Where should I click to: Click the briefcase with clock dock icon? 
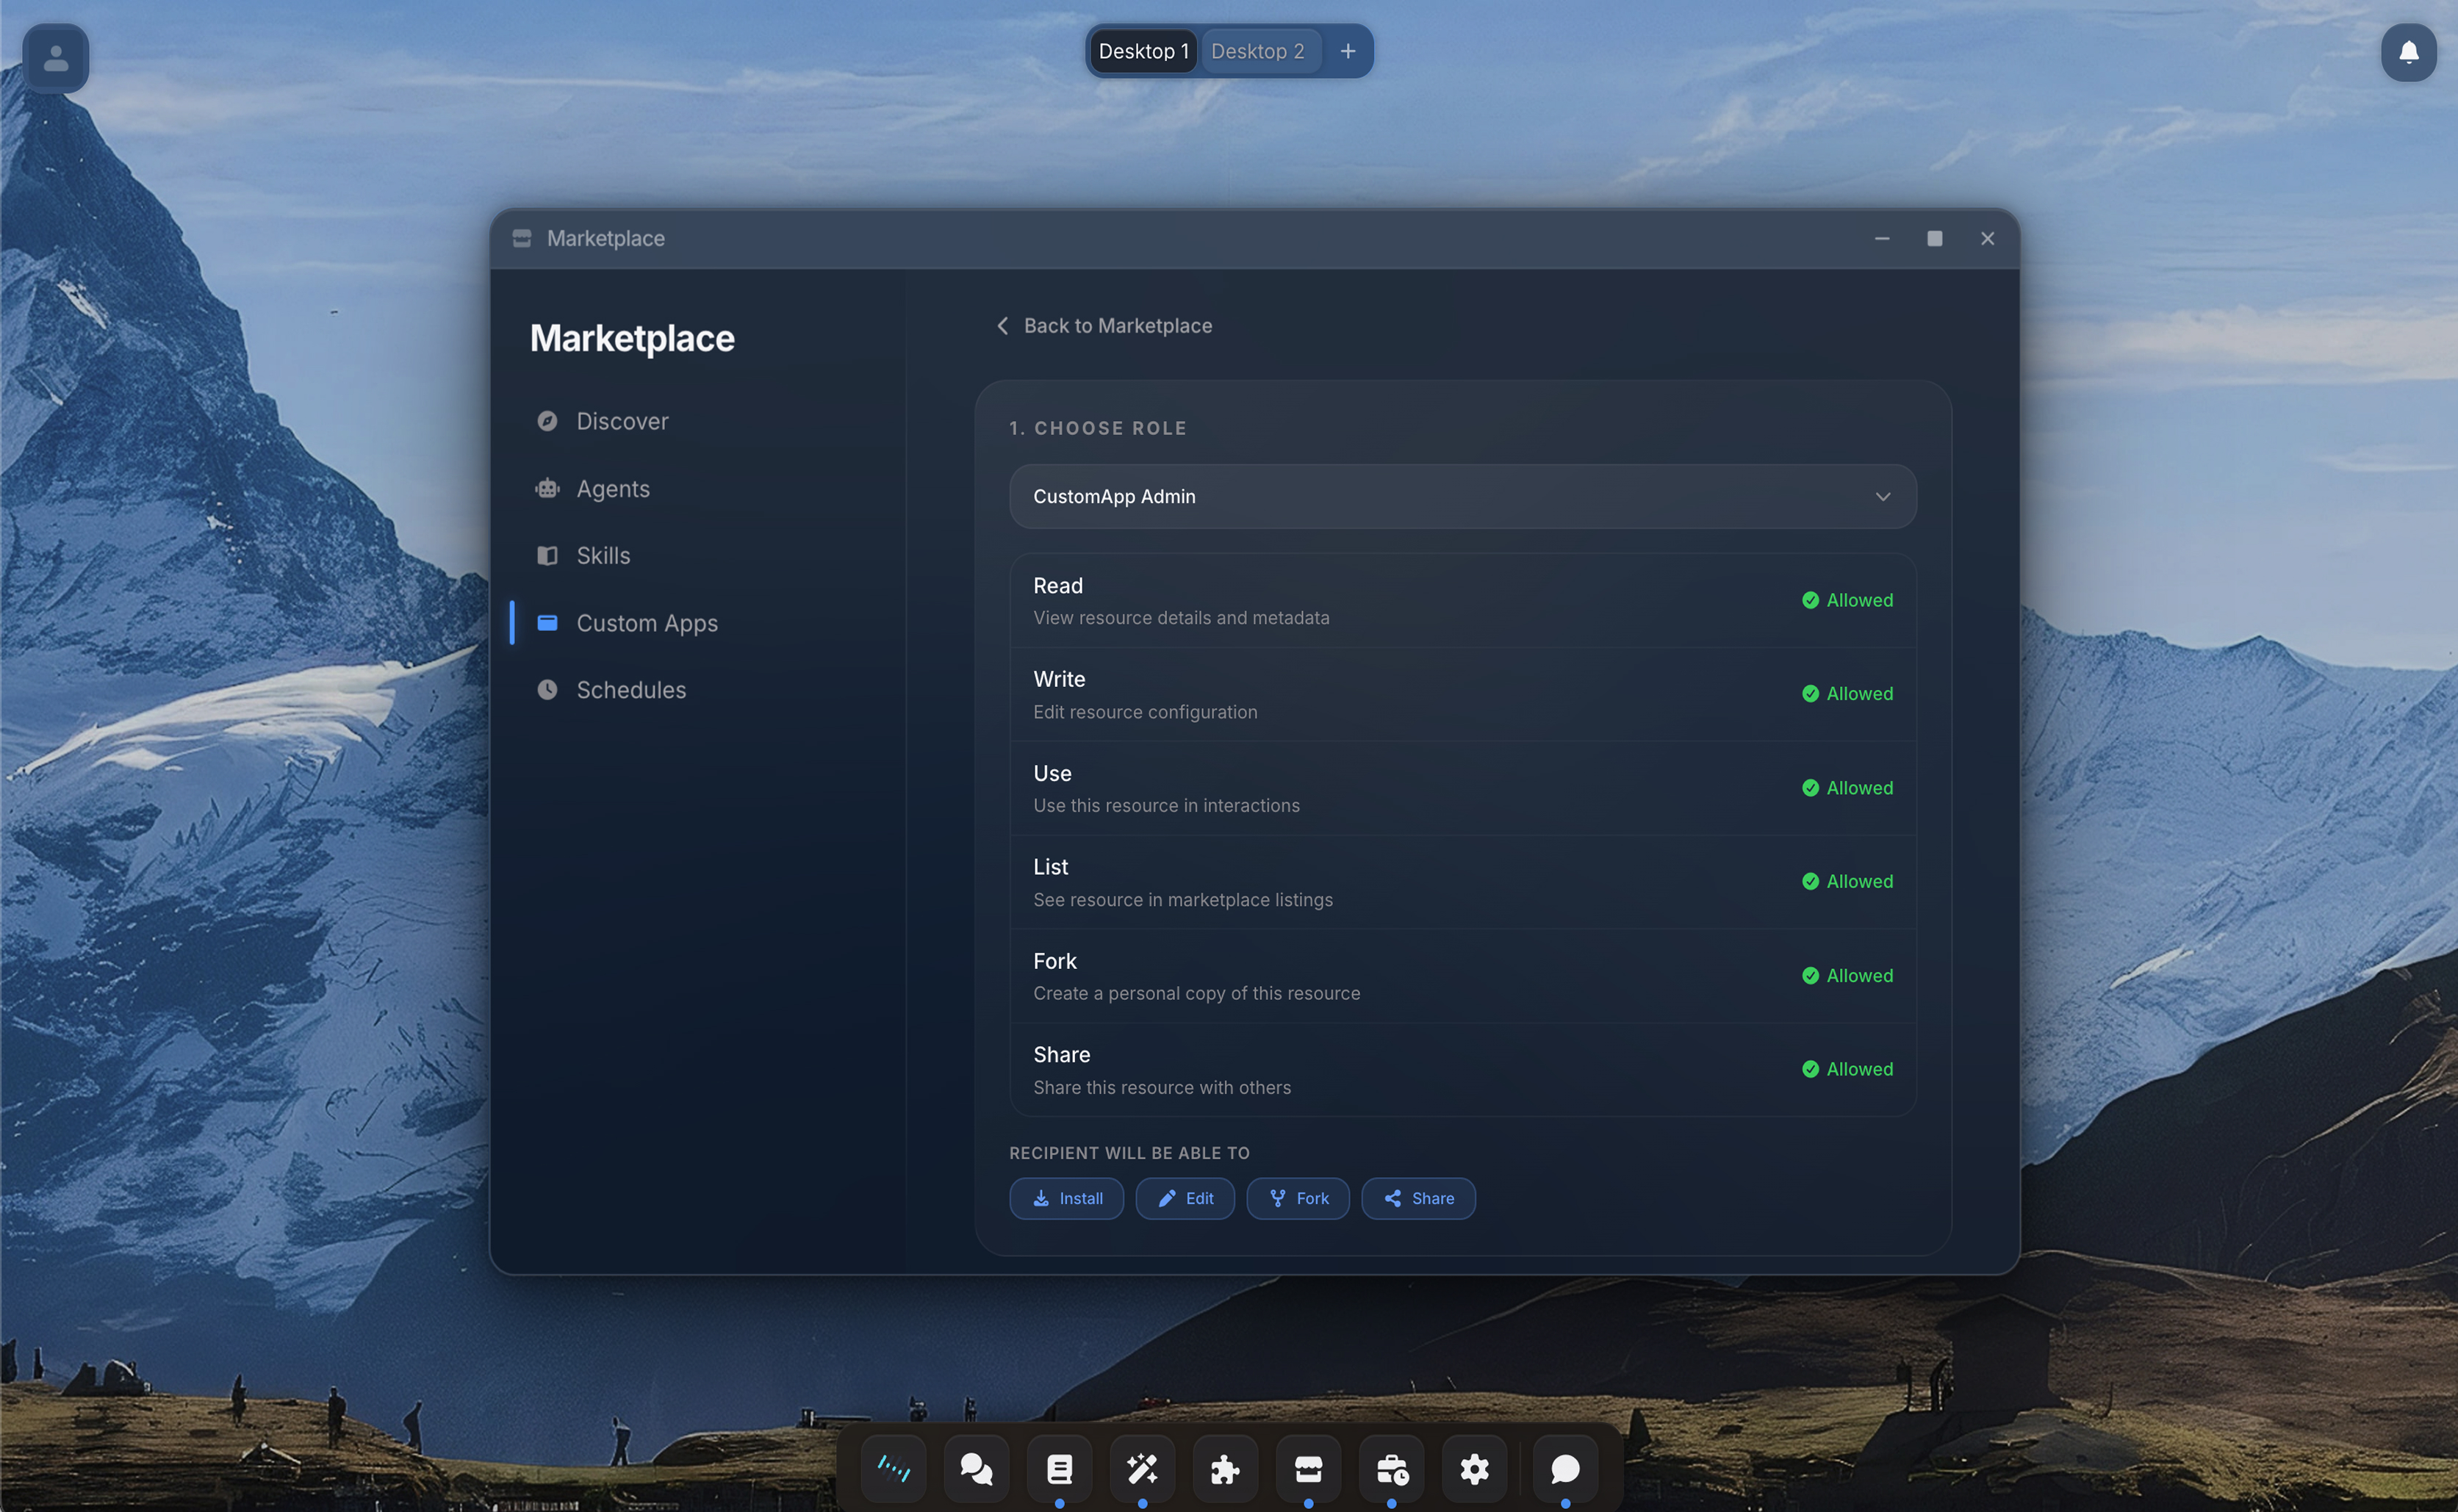coord(1391,1468)
